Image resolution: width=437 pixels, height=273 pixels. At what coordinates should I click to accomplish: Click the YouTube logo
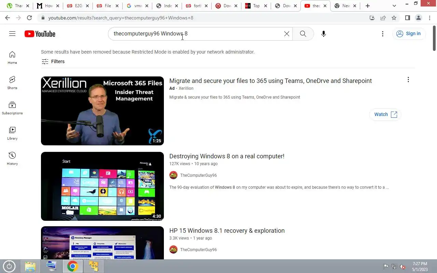point(40,34)
